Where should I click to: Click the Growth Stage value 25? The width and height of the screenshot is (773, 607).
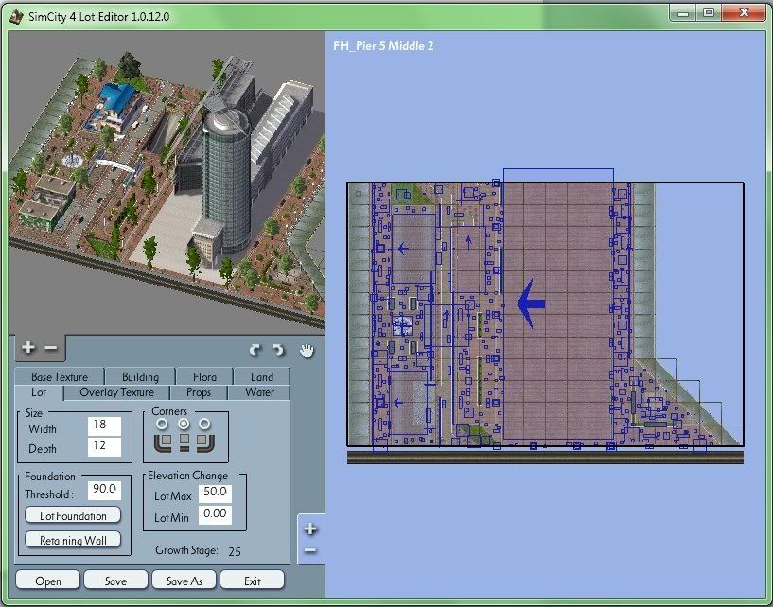[235, 551]
